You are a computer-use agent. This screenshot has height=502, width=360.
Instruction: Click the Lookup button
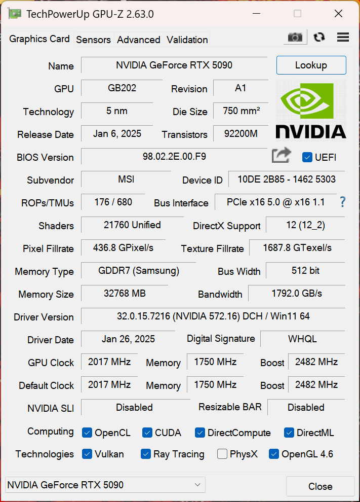click(x=311, y=65)
